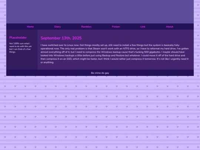The width and height of the screenshot is (200, 150).
Task: Open the Home navigation link
Action: 30,27
